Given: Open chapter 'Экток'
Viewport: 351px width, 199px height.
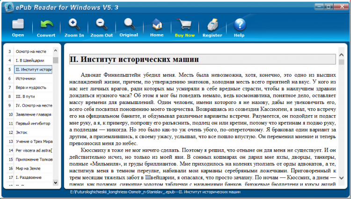Looking at the screenshot, I should [22, 133].
